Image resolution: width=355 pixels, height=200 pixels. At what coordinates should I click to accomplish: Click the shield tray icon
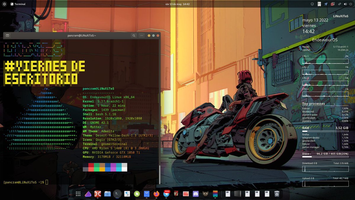(x=312, y=4)
